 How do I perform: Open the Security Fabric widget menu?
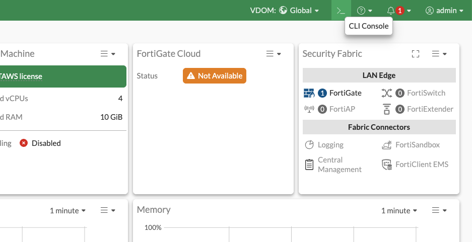tap(439, 54)
